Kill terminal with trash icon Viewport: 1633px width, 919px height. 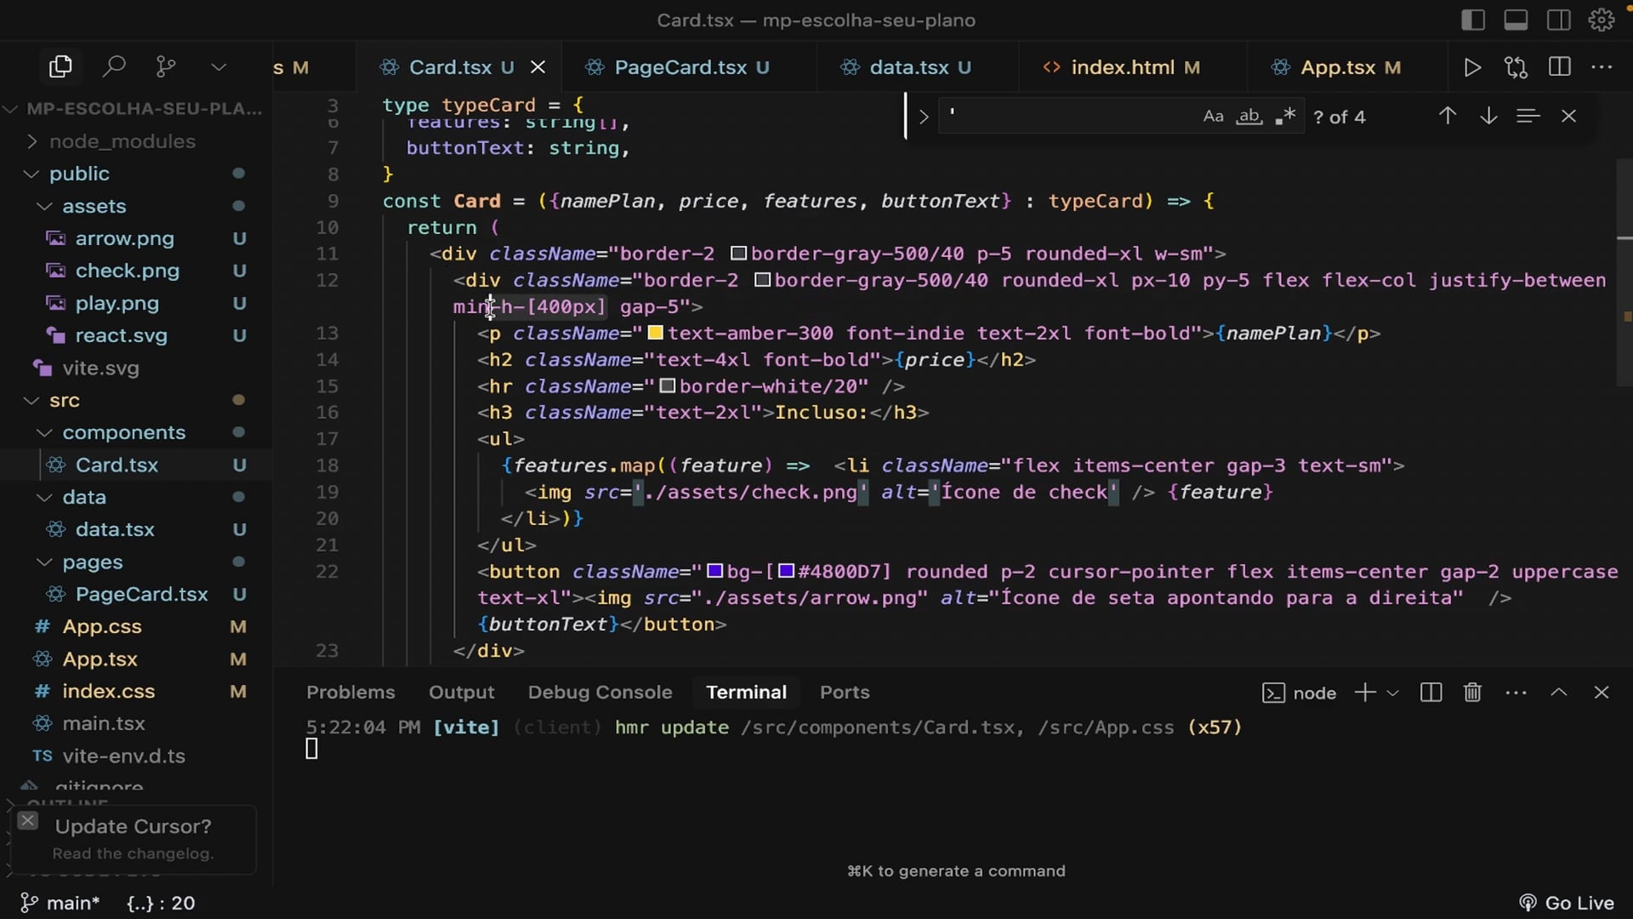coord(1472,693)
